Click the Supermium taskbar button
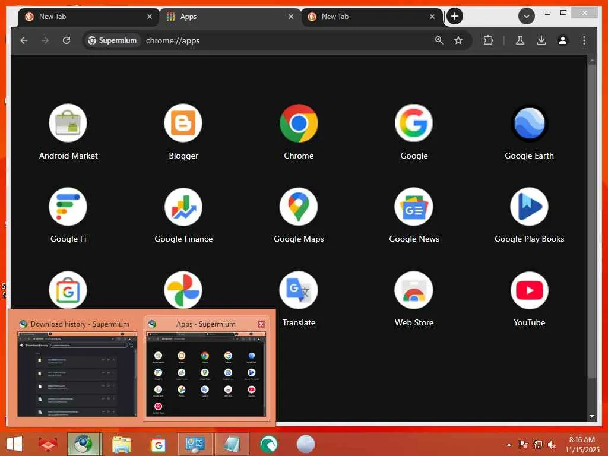The width and height of the screenshot is (608, 456). pos(84,444)
